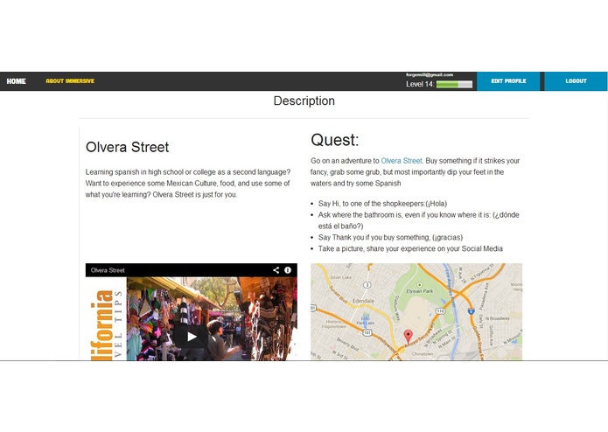Show info for the Olvera Street video

pos(288,270)
